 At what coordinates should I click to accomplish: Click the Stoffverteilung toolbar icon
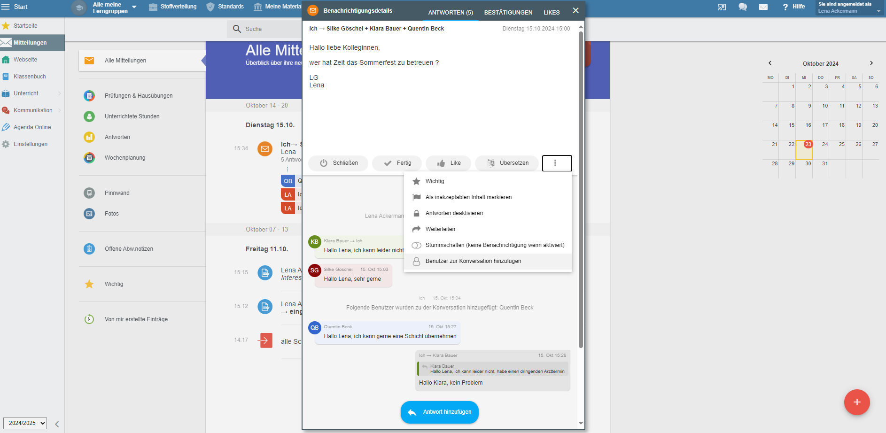pyautogui.click(x=153, y=7)
